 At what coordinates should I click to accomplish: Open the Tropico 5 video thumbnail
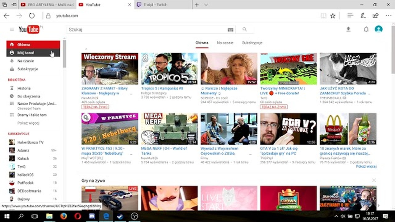(169, 69)
